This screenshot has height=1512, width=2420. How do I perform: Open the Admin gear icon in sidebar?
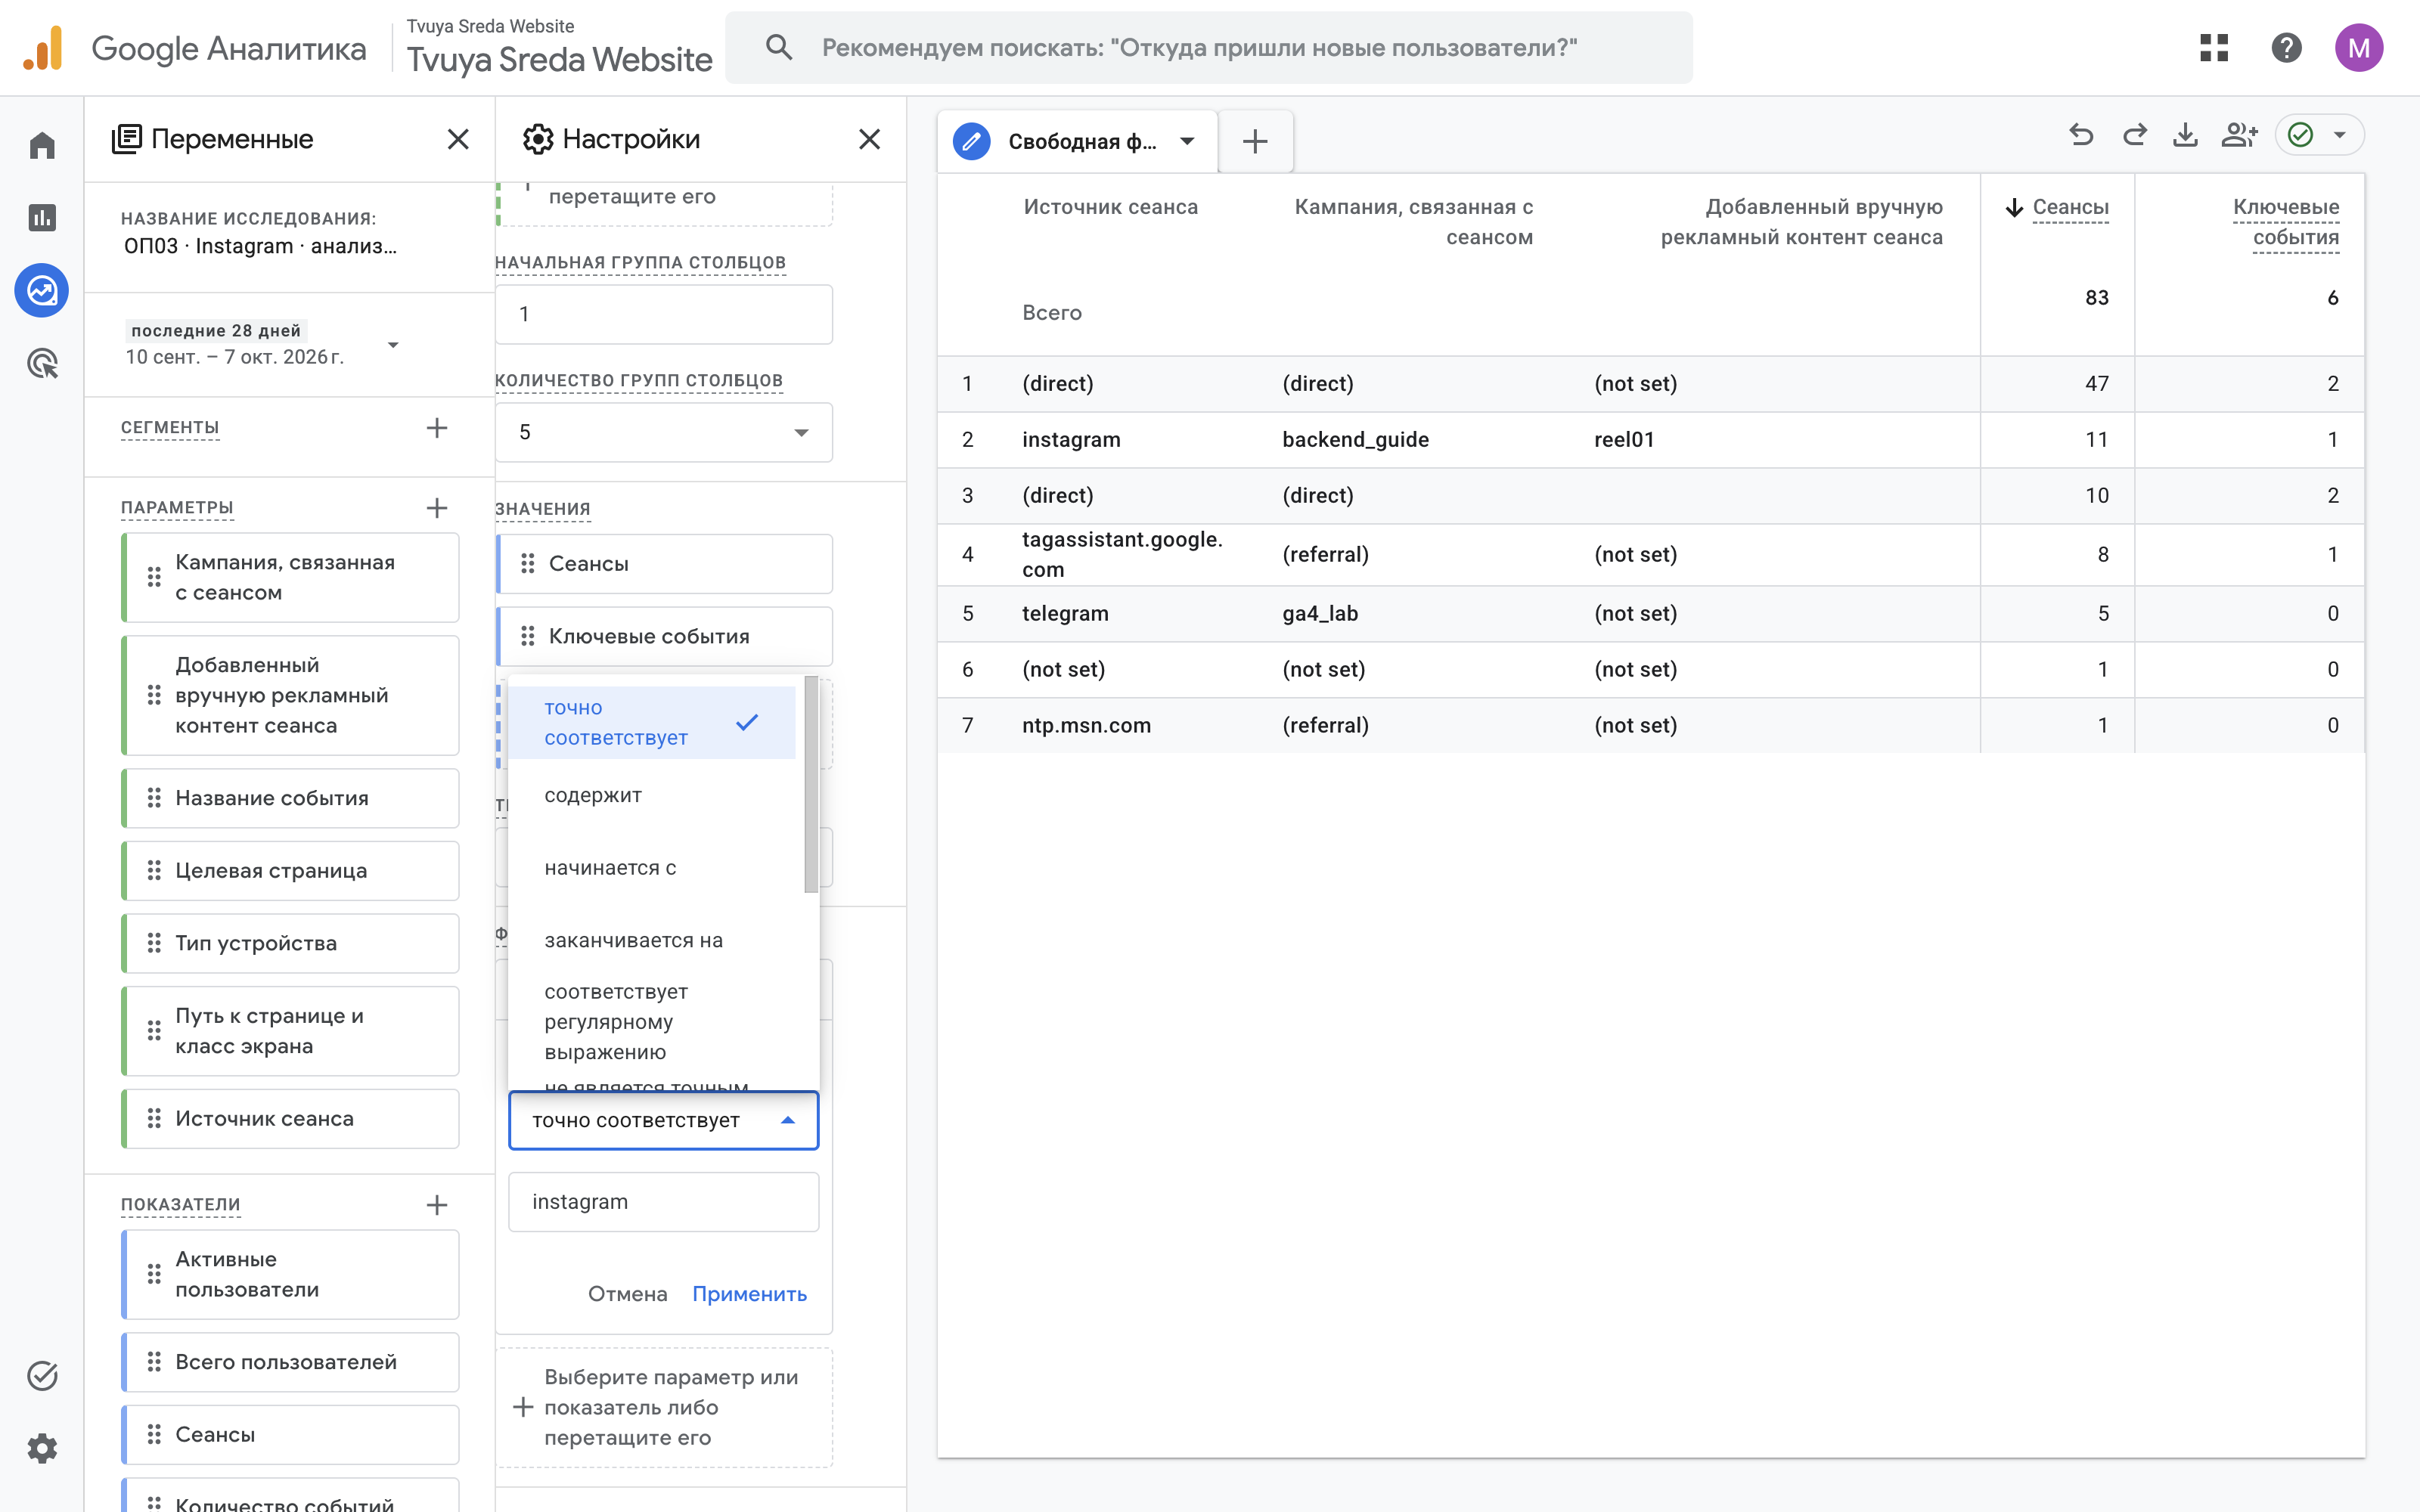(42, 1448)
